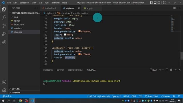Open notifications bell in status bar
Image resolution: width=183 pixels, height=103 pixels.
(179, 96)
